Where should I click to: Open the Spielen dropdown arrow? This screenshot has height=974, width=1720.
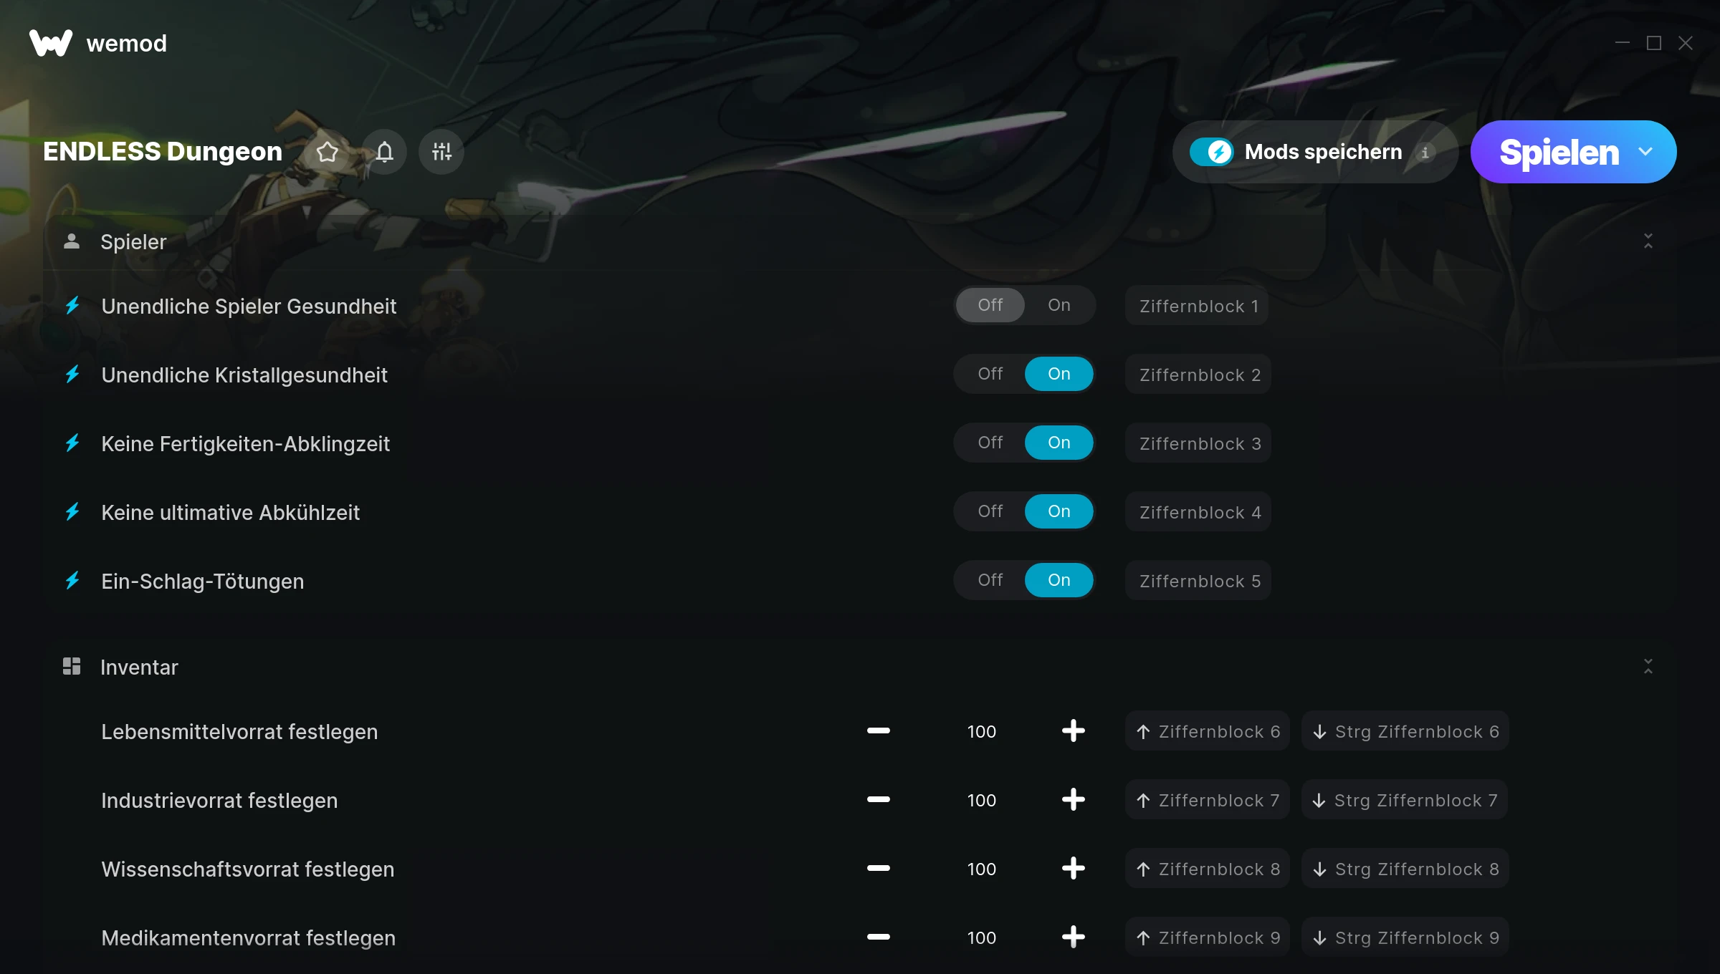1646,152
